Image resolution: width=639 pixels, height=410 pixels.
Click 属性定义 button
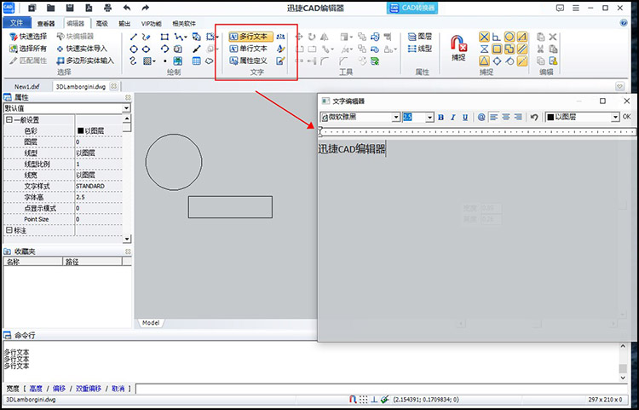[249, 61]
